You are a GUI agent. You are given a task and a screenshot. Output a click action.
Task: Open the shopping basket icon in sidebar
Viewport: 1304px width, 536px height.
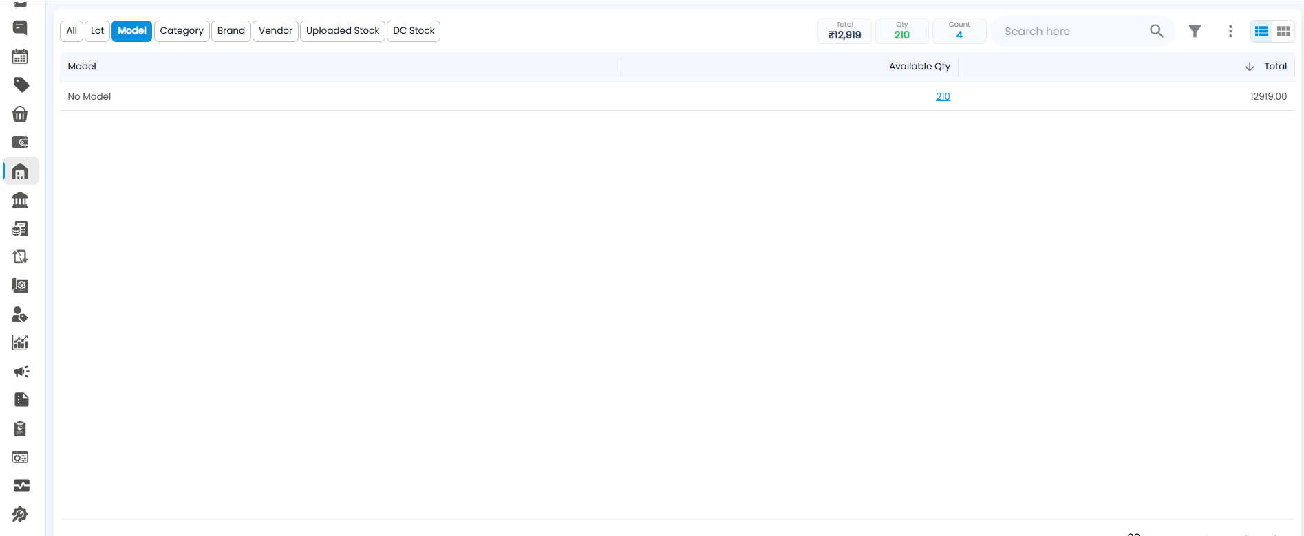21,113
